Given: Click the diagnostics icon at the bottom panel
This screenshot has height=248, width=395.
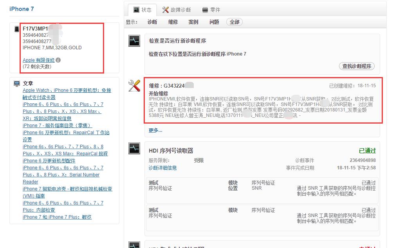Looking at the screenshot, I should pos(134,245).
